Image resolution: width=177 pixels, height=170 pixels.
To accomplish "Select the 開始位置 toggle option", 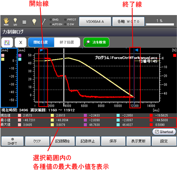I will [41, 42].
